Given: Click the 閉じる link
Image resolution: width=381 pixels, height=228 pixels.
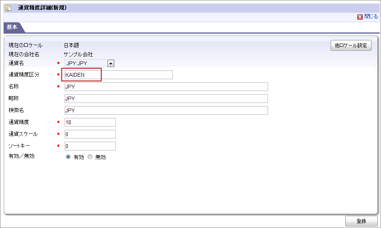Looking at the screenshot, I should [x=371, y=17].
